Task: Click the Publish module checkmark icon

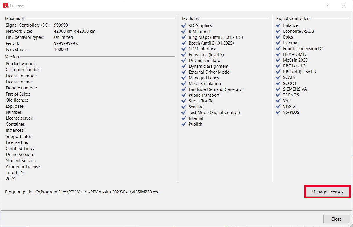Action: coord(184,124)
